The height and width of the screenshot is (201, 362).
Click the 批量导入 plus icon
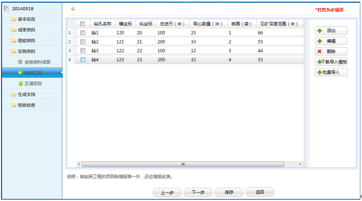click(x=319, y=72)
